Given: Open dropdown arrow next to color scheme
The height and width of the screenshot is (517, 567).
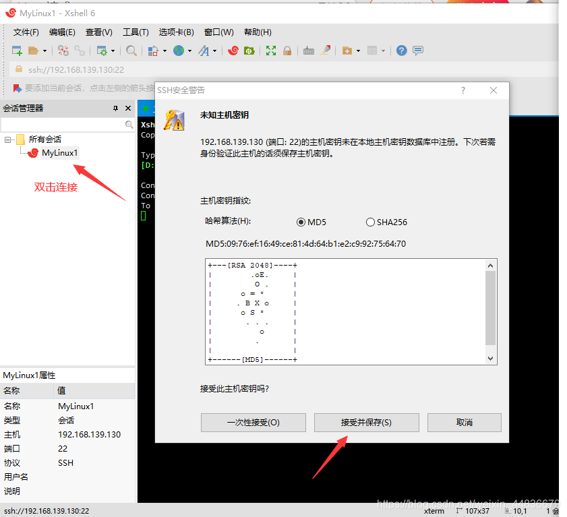Looking at the screenshot, I should pyautogui.click(x=165, y=51).
